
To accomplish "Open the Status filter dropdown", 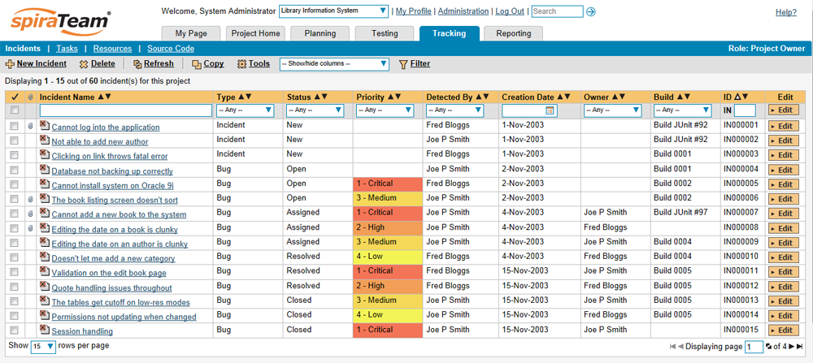I will coord(315,110).
